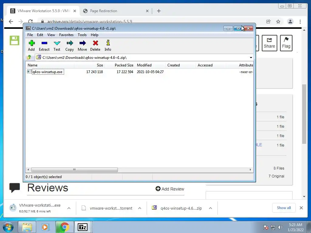The height and width of the screenshot is (233, 311).
Task: Click the share page icon in address bar
Action: pos(268,22)
